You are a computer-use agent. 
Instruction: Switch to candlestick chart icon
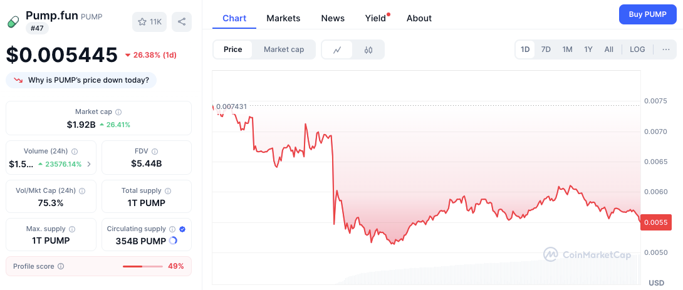pos(368,49)
